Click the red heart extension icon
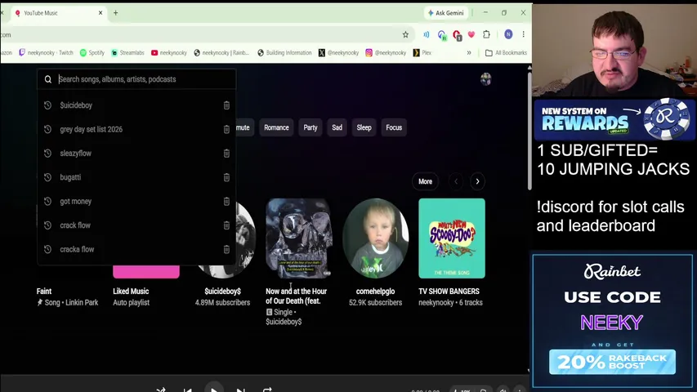This screenshot has height=392, width=697. 471,34
